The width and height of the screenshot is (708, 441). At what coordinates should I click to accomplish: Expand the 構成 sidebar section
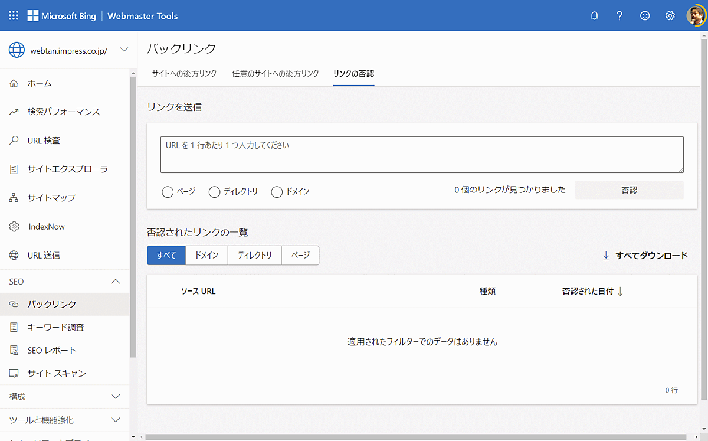116,397
